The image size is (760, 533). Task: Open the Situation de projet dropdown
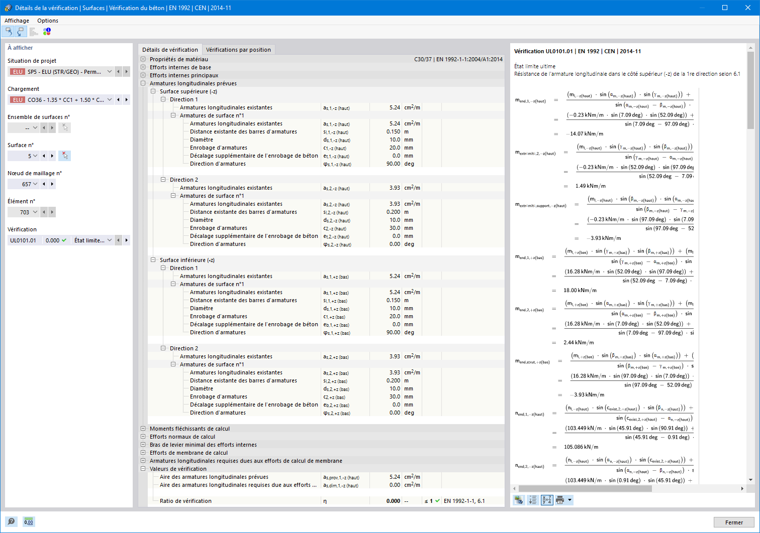tap(110, 72)
